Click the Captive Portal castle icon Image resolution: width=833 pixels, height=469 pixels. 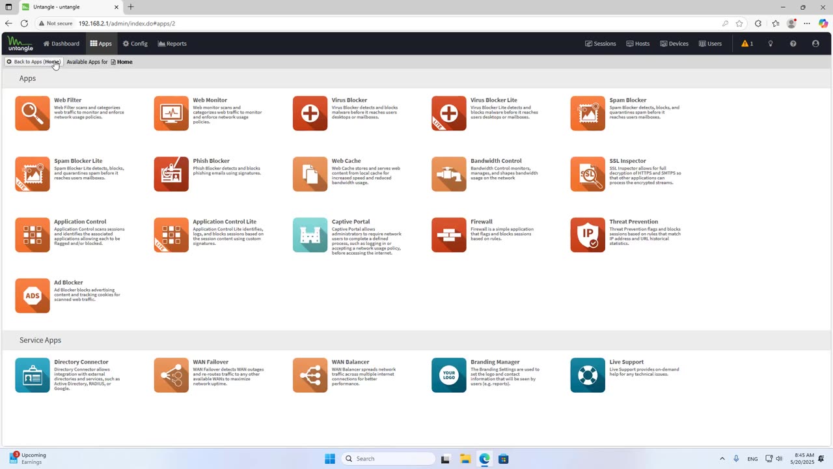click(x=310, y=235)
